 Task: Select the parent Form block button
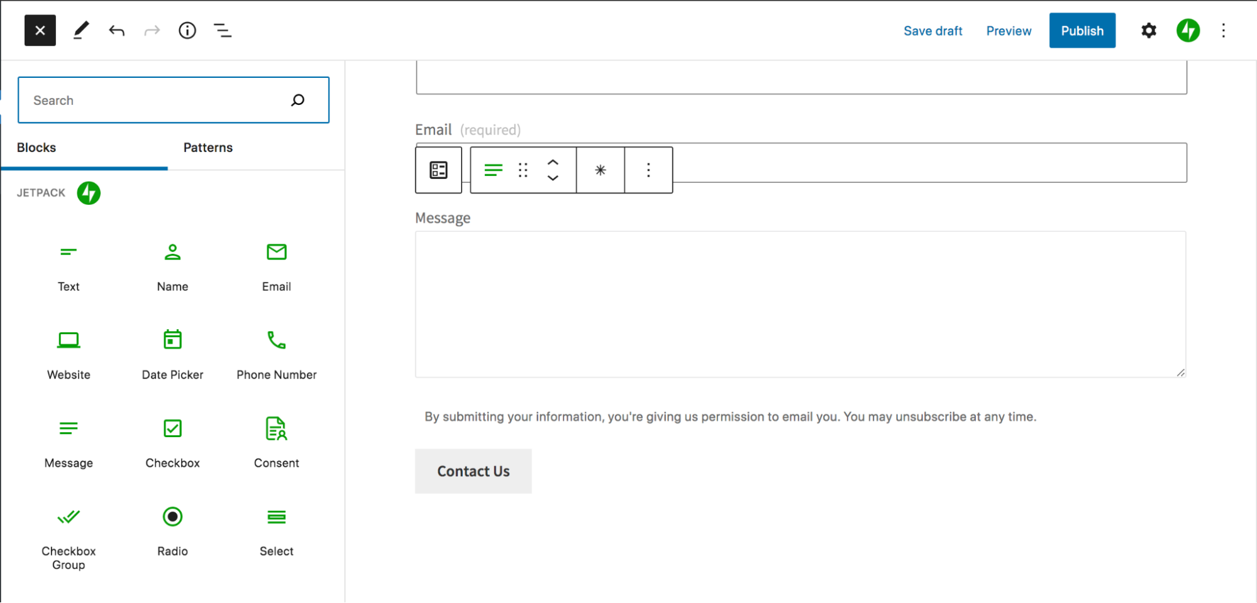pos(439,170)
